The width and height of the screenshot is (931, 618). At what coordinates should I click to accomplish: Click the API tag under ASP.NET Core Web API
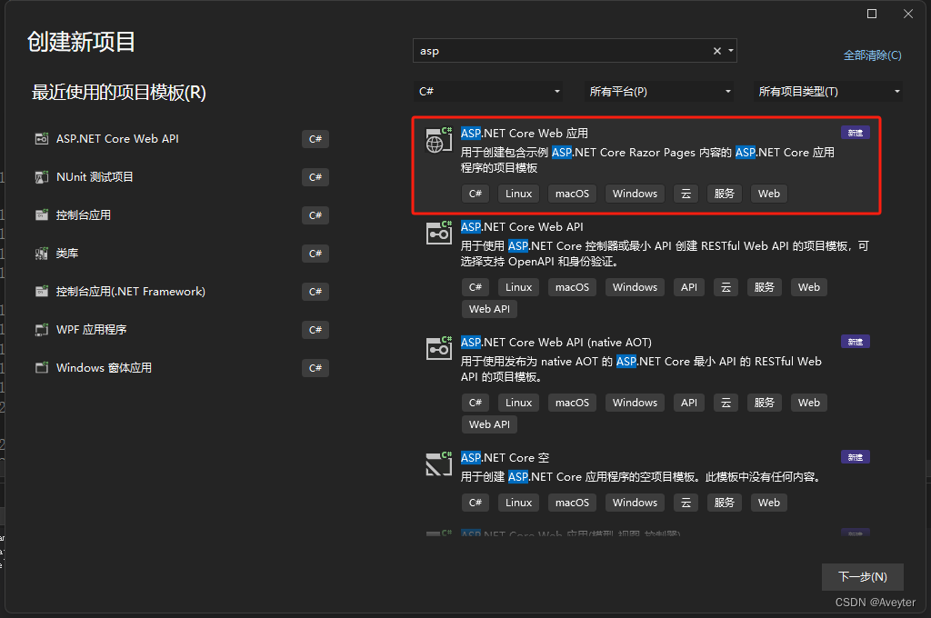coord(689,287)
